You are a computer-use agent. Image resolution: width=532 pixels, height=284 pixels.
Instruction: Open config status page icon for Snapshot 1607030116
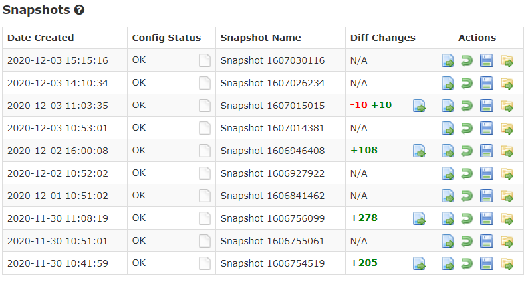205,60
